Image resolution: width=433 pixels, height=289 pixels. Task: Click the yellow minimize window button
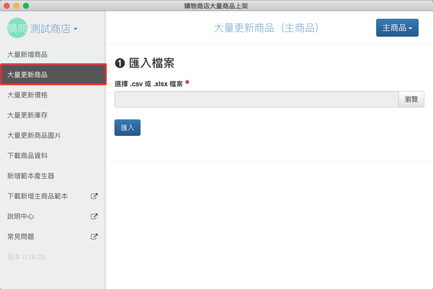(16, 5)
